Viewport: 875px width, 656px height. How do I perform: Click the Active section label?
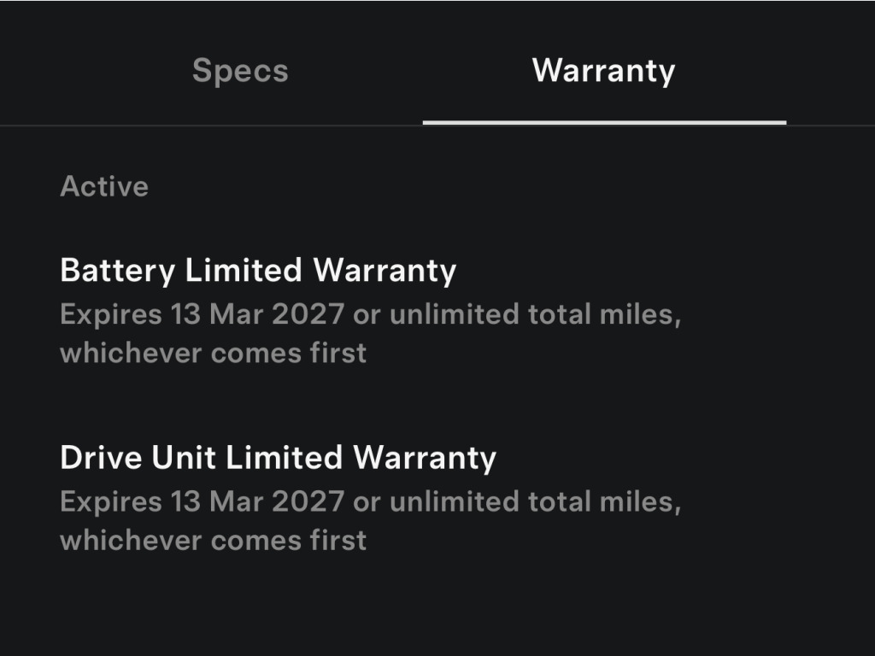click(x=104, y=186)
